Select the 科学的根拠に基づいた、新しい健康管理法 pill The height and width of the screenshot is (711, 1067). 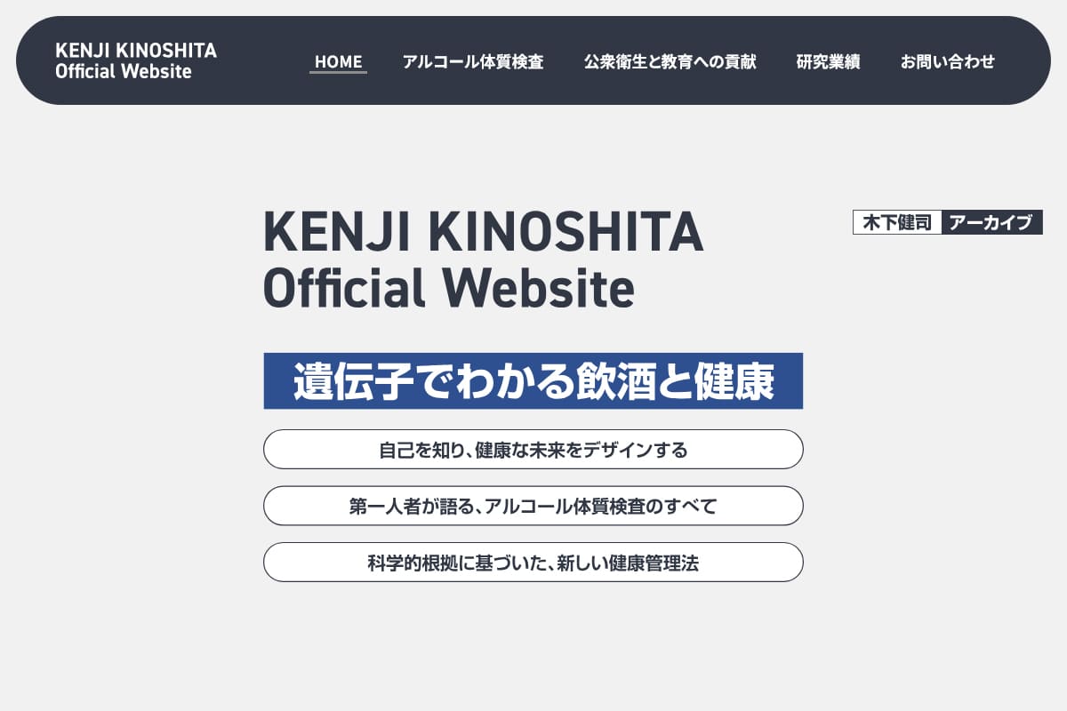click(533, 563)
